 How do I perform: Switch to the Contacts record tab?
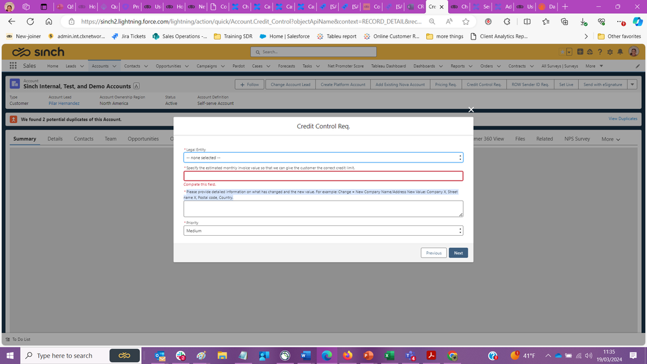[x=84, y=139]
